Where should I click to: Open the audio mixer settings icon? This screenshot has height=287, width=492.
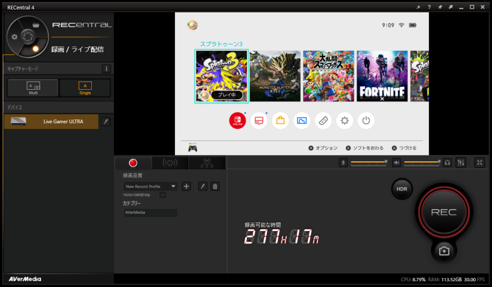pos(461,163)
